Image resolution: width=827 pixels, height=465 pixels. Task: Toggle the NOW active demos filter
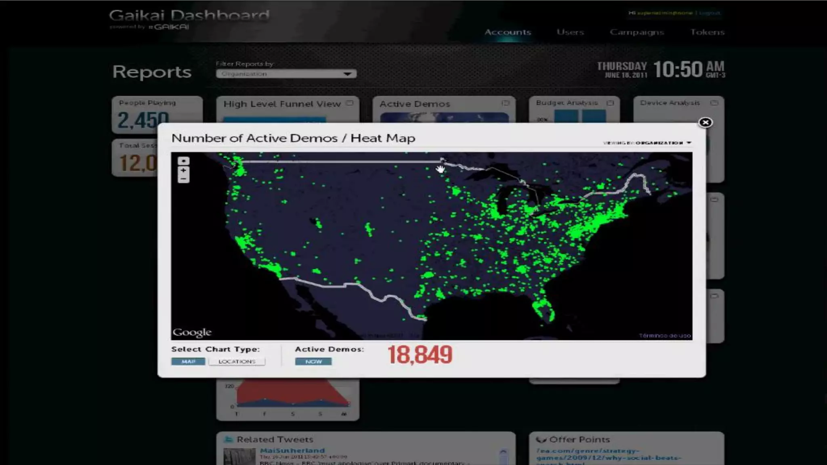(313, 361)
